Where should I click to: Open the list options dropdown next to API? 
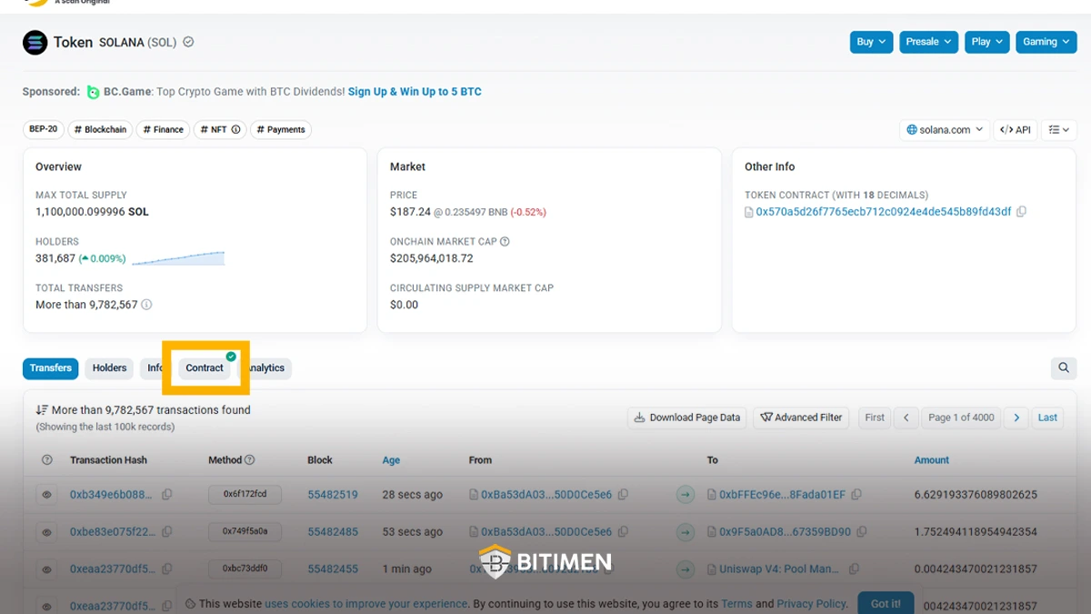pyautogui.click(x=1057, y=130)
